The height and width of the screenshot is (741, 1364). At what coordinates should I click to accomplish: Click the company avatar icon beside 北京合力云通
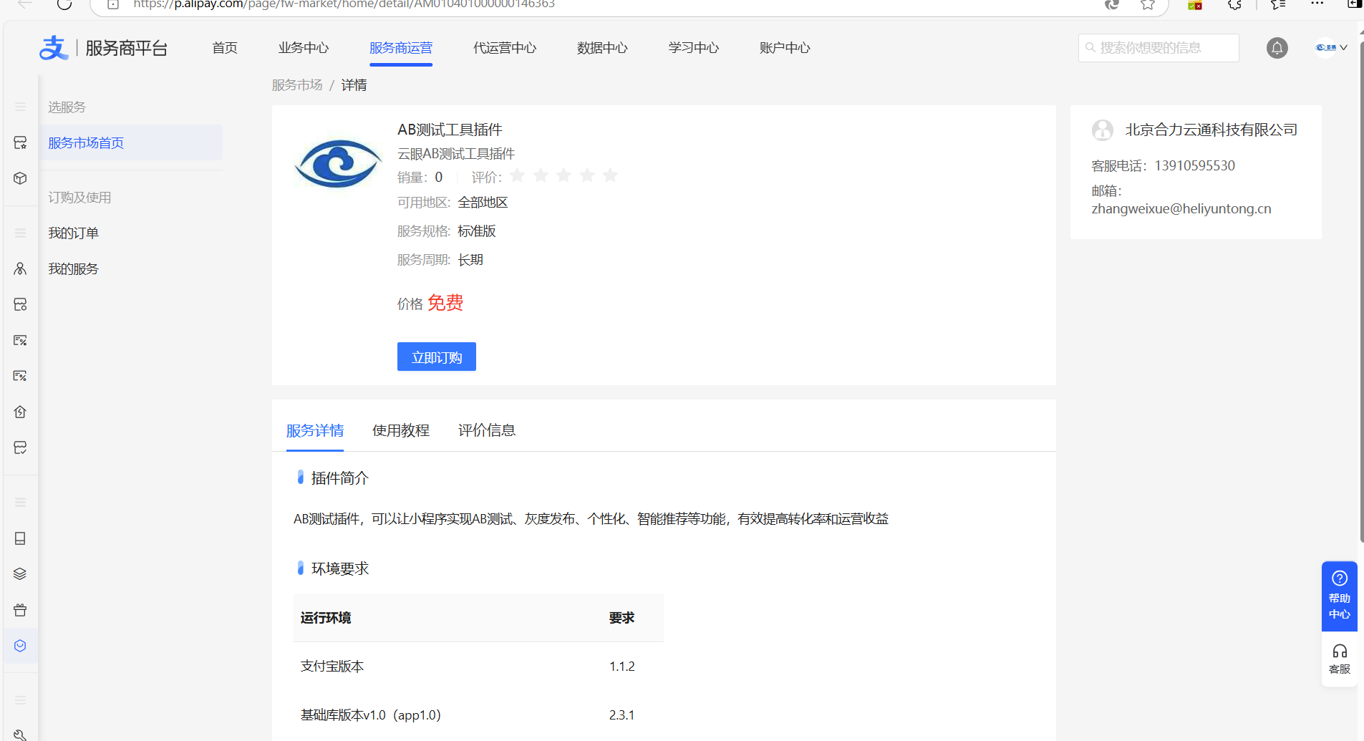pyautogui.click(x=1103, y=130)
